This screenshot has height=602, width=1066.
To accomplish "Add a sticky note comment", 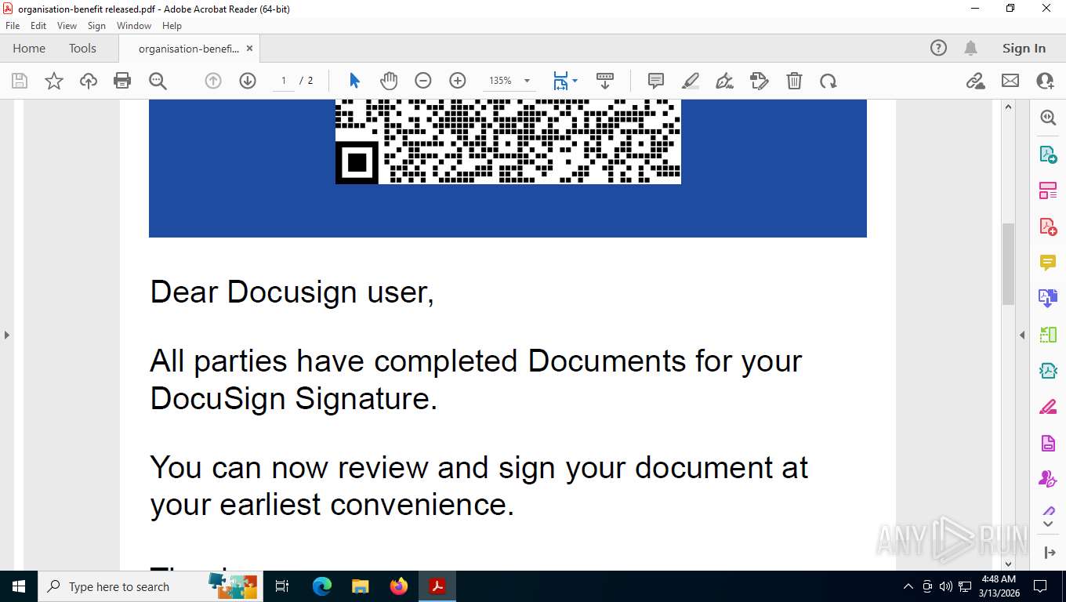I will [656, 81].
